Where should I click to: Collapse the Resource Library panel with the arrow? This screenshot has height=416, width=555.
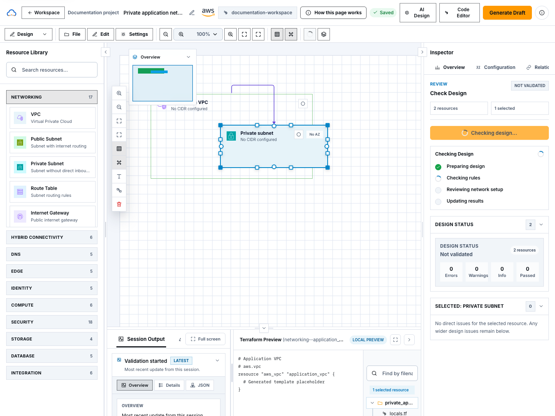tap(106, 52)
